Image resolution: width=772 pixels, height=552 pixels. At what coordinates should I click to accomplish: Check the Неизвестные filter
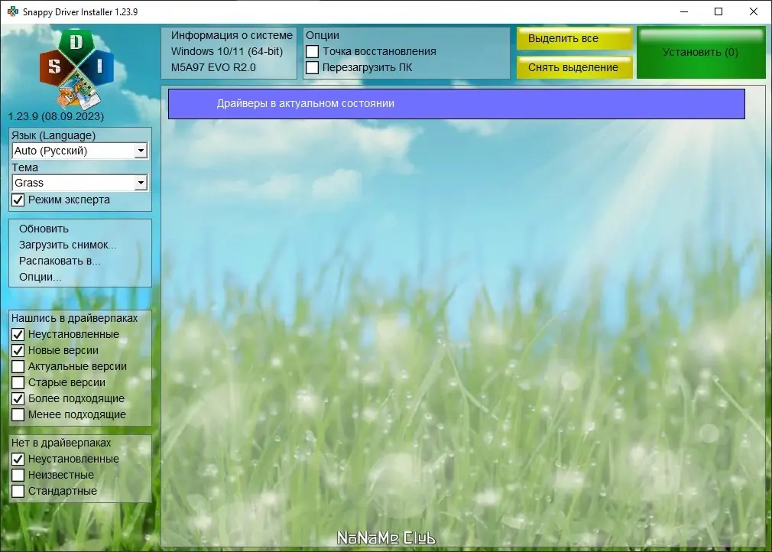pyautogui.click(x=17, y=475)
